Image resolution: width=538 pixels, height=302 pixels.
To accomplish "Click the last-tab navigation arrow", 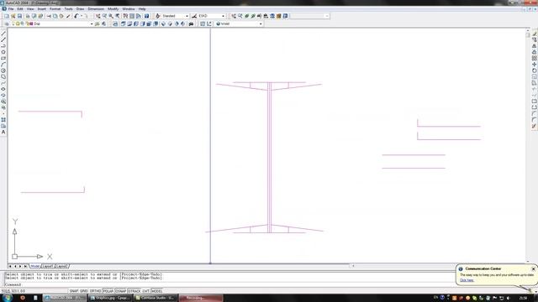I will 25,266.
